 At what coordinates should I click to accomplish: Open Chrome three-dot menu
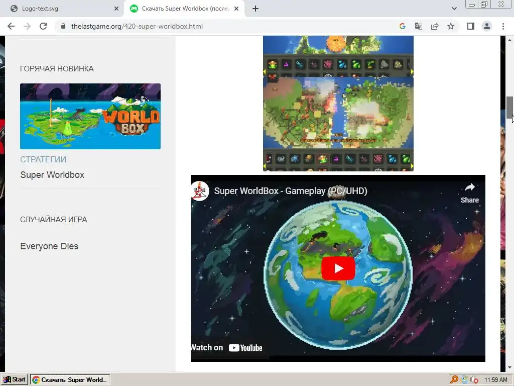pos(503,26)
